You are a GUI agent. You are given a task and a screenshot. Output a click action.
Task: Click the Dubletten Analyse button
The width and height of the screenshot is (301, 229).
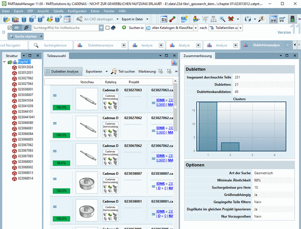point(62,72)
